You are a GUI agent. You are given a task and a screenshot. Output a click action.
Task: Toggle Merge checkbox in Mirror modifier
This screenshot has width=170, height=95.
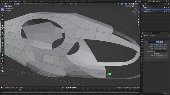click(154, 55)
